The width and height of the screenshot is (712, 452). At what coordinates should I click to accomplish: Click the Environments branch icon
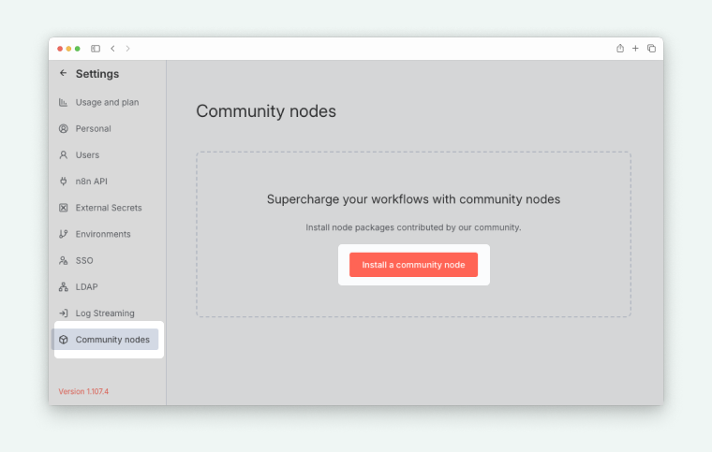coord(63,234)
